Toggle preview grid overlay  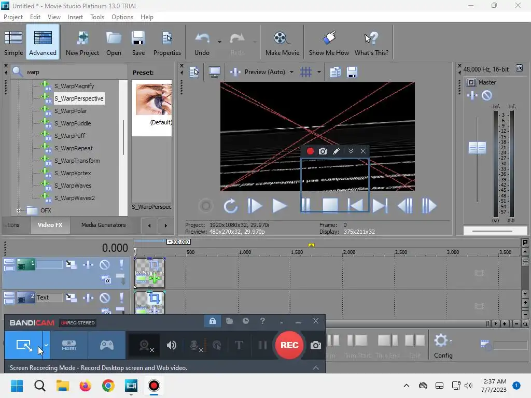(306, 72)
